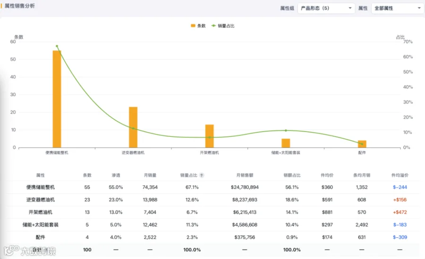Click the $-244 premium value
Screen dimensions: 425x259
[400, 187]
